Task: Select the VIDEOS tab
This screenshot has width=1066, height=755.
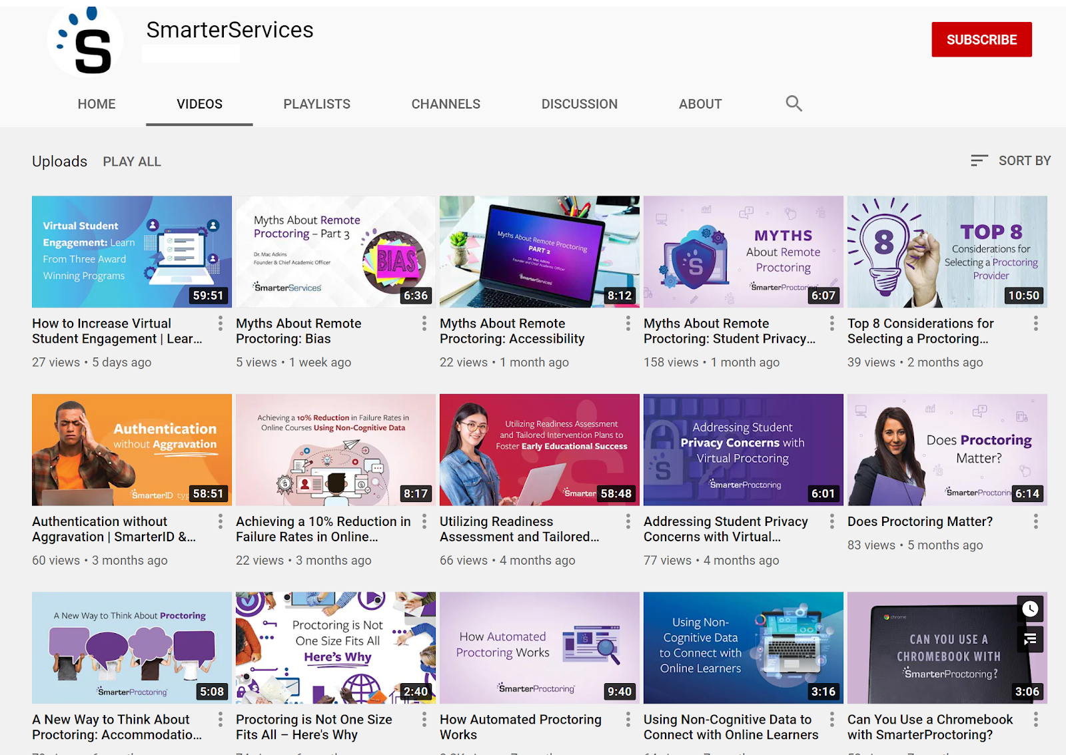Action: [199, 104]
